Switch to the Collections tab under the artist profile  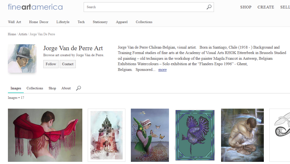35,88
